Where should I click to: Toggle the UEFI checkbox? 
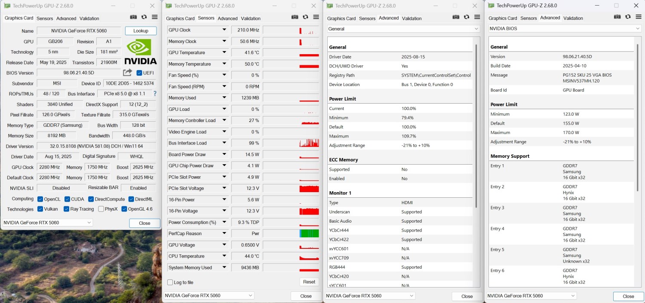(x=139, y=73)
